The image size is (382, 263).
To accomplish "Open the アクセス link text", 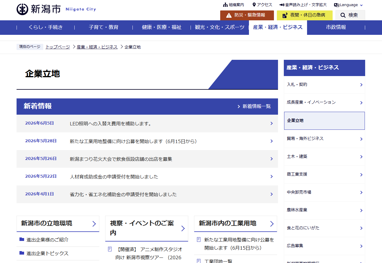I will click(x=265, y=5).
